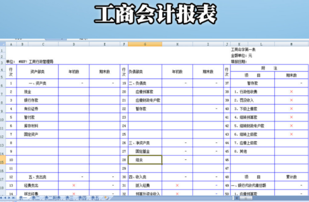Select the 负债部类 header cell
The width and height of the screenshot is (309, 202).
pyautogui.click(x=145, y=72)
